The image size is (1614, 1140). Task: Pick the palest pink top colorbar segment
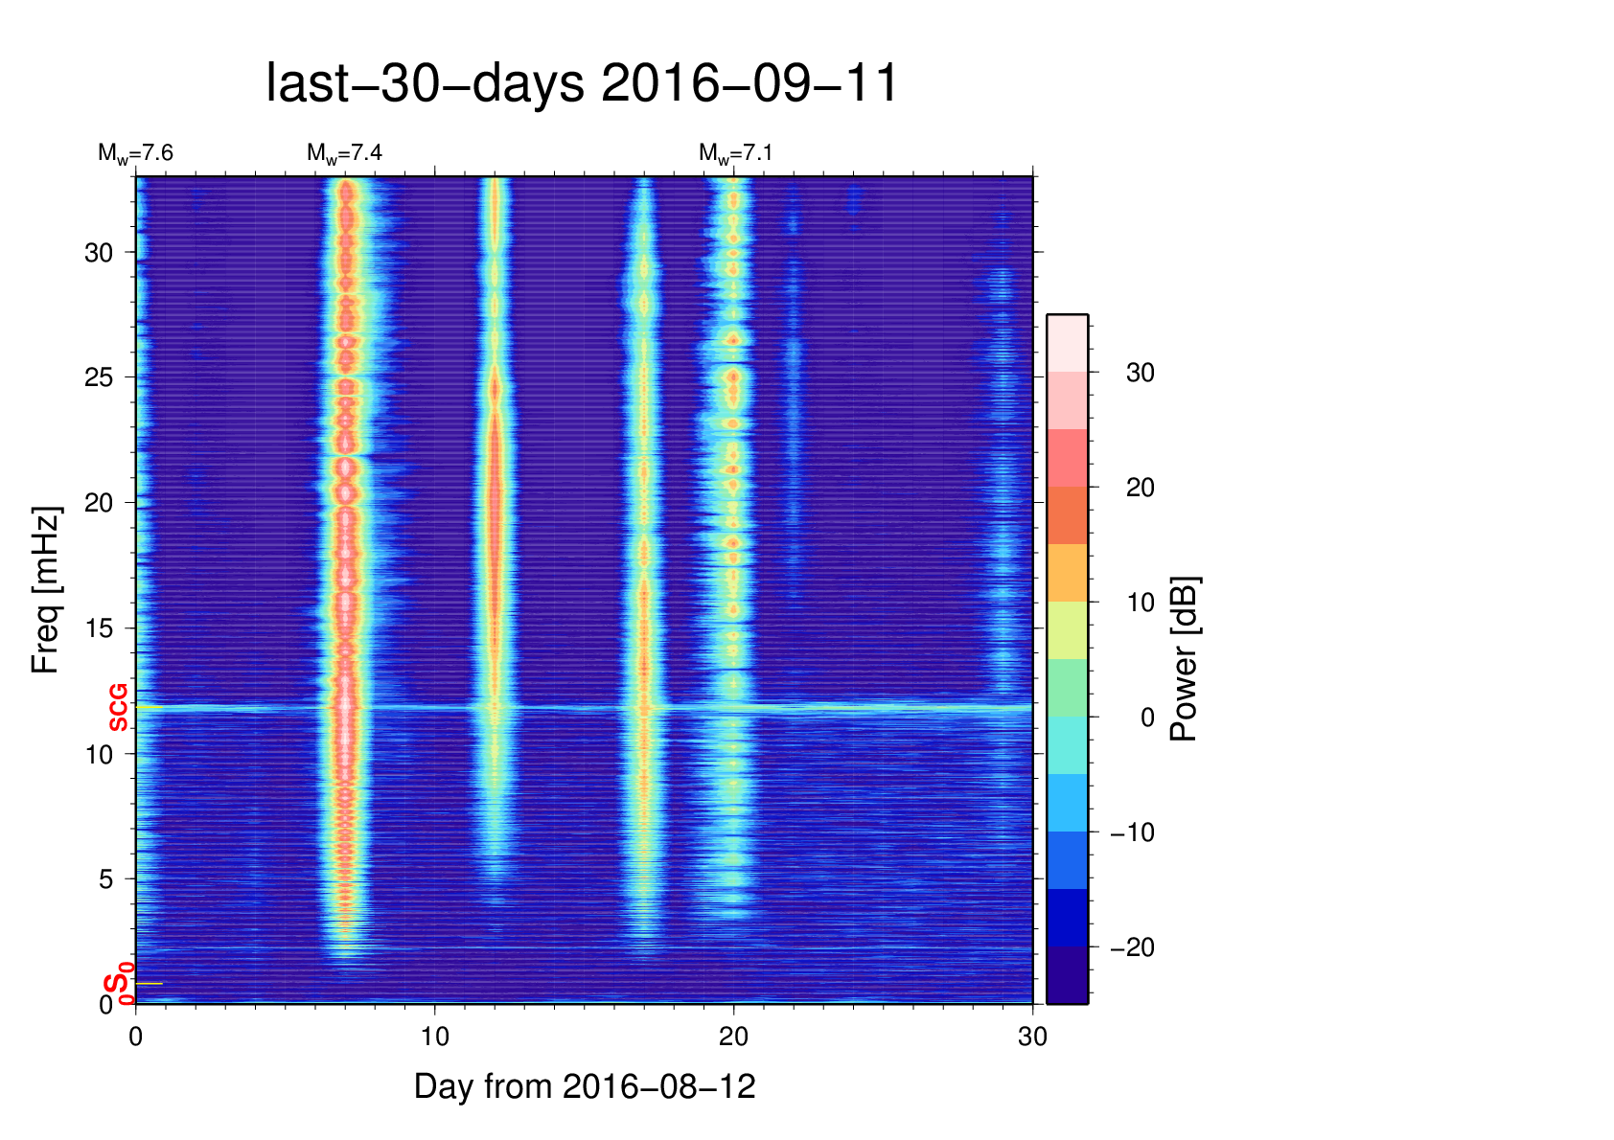[1067, 343]
